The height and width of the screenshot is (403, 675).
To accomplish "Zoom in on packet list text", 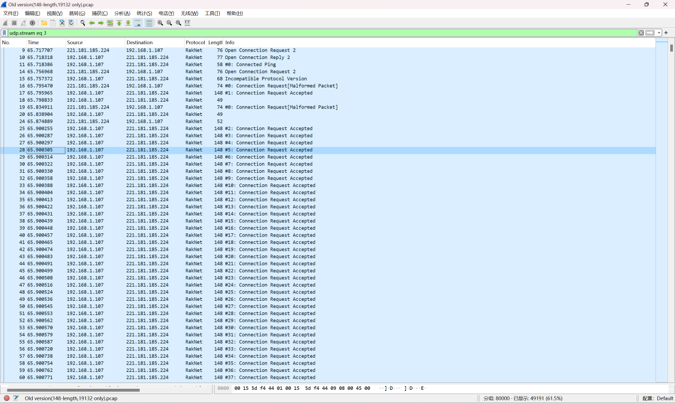I will click(160, 23).
